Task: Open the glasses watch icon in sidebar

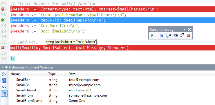Action: coord(4,87)
